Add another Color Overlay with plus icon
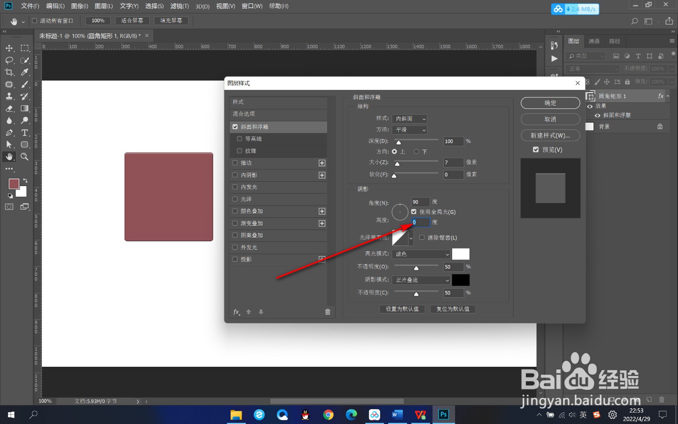The image size is (678, 424). (x=322, y=211)
